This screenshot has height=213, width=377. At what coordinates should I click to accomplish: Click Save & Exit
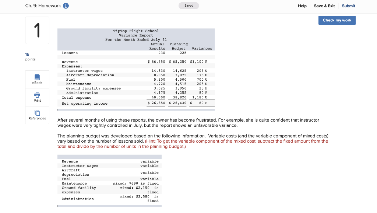324,6
